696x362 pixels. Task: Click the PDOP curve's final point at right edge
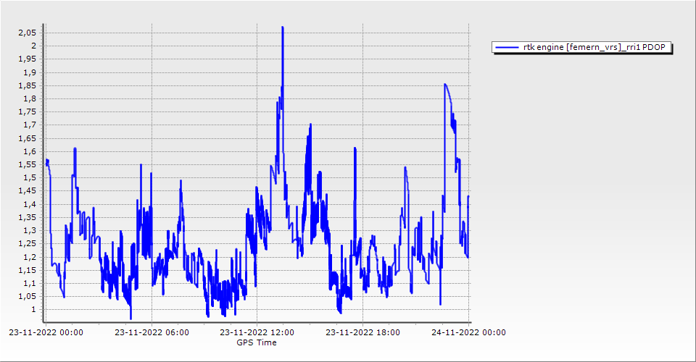coord(468,196)
